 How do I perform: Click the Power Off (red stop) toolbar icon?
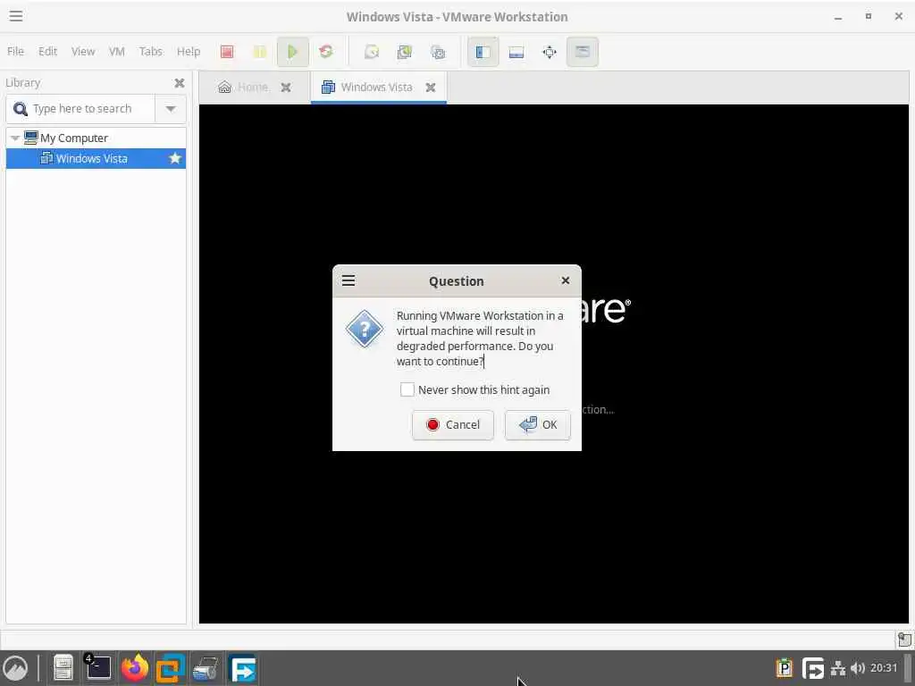tap(227, 51)
